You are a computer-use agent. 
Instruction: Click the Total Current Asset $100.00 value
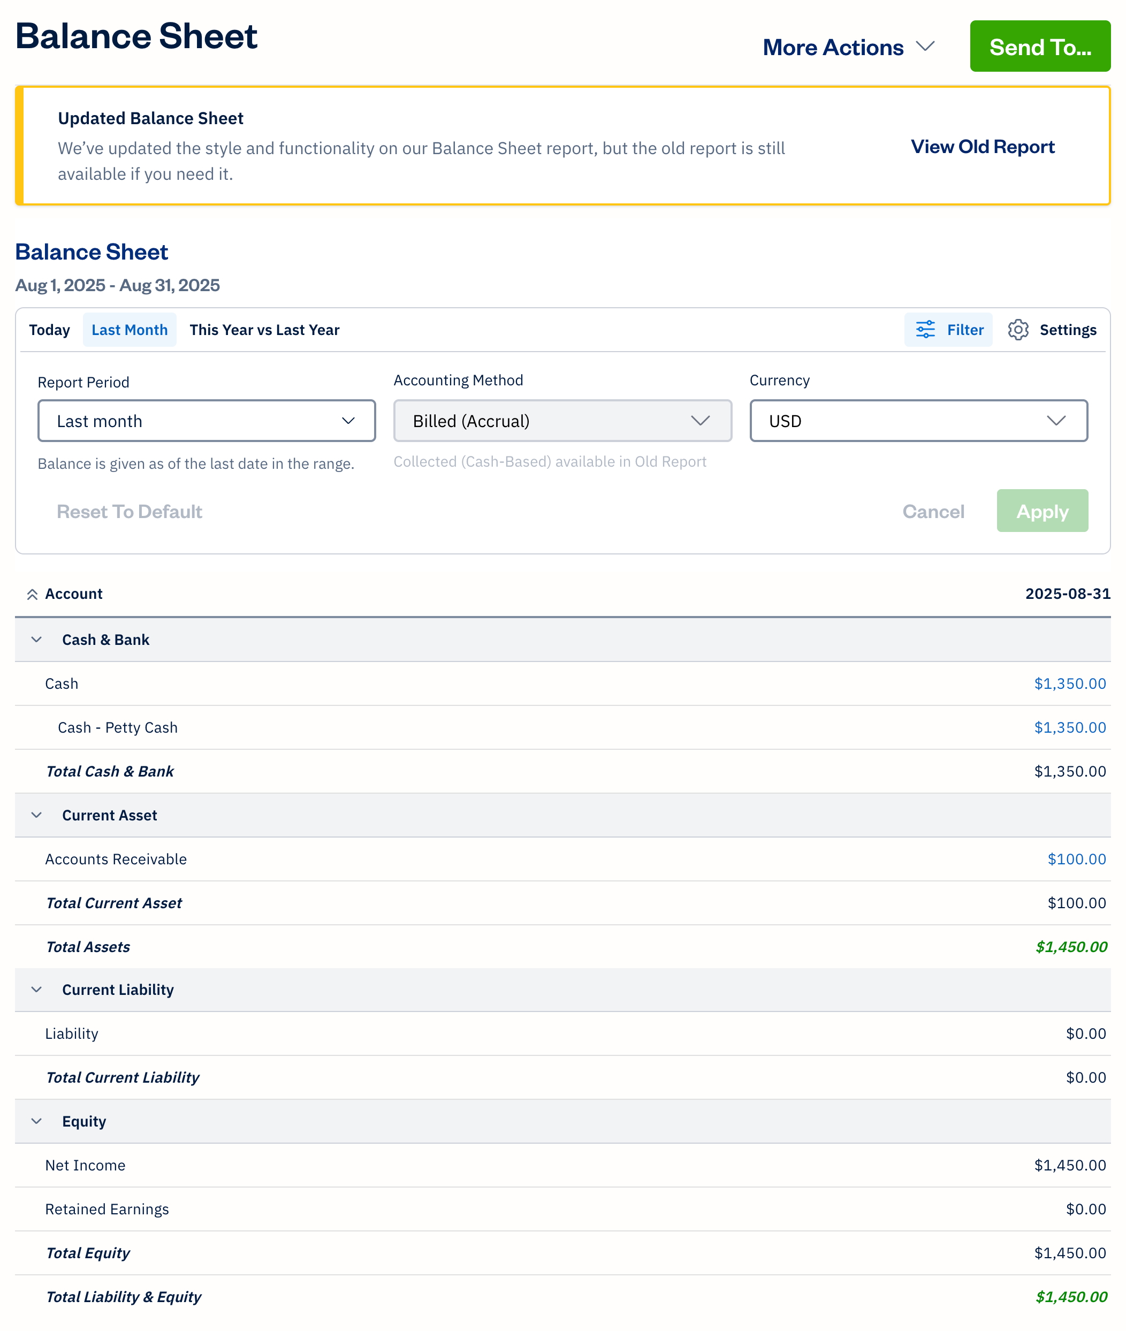pos(1077,903)
